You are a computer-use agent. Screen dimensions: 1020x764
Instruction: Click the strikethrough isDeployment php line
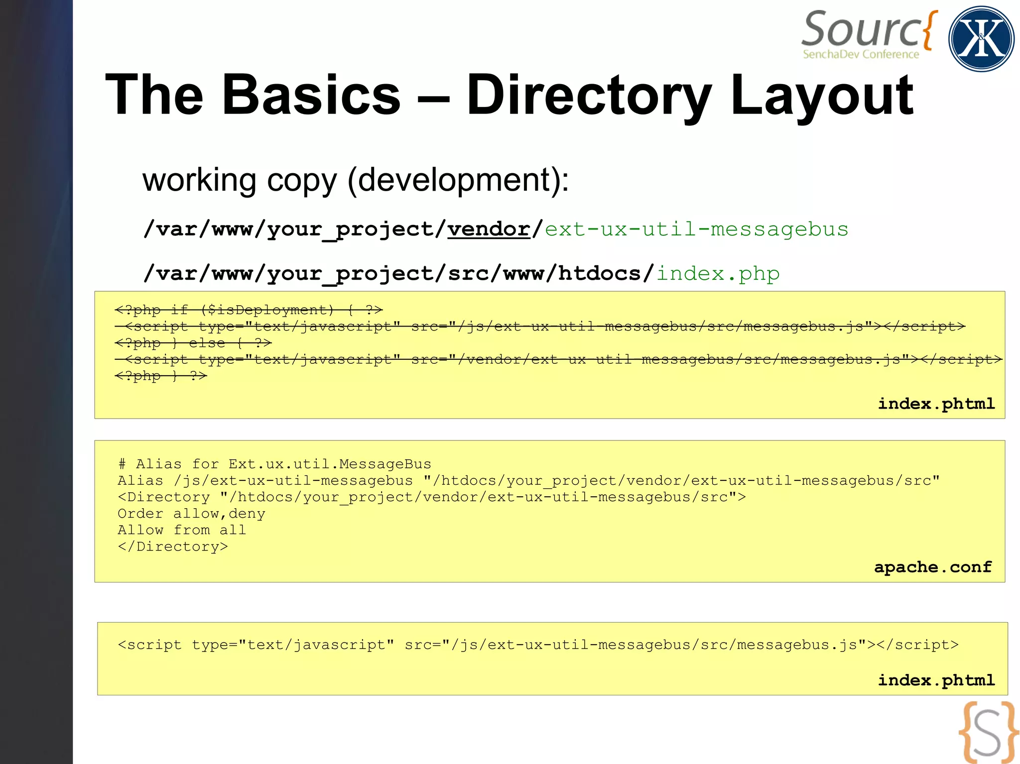pos(249,310)
